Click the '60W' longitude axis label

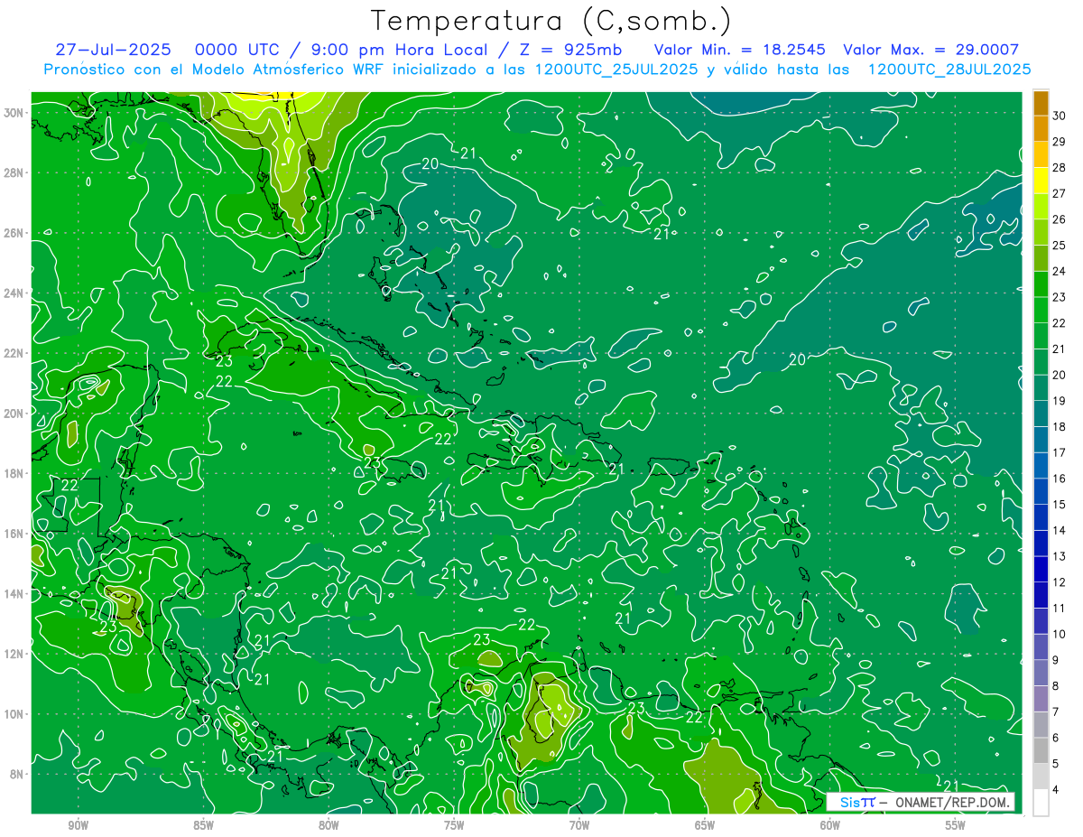pyautogui.click(x=830, y=824)
